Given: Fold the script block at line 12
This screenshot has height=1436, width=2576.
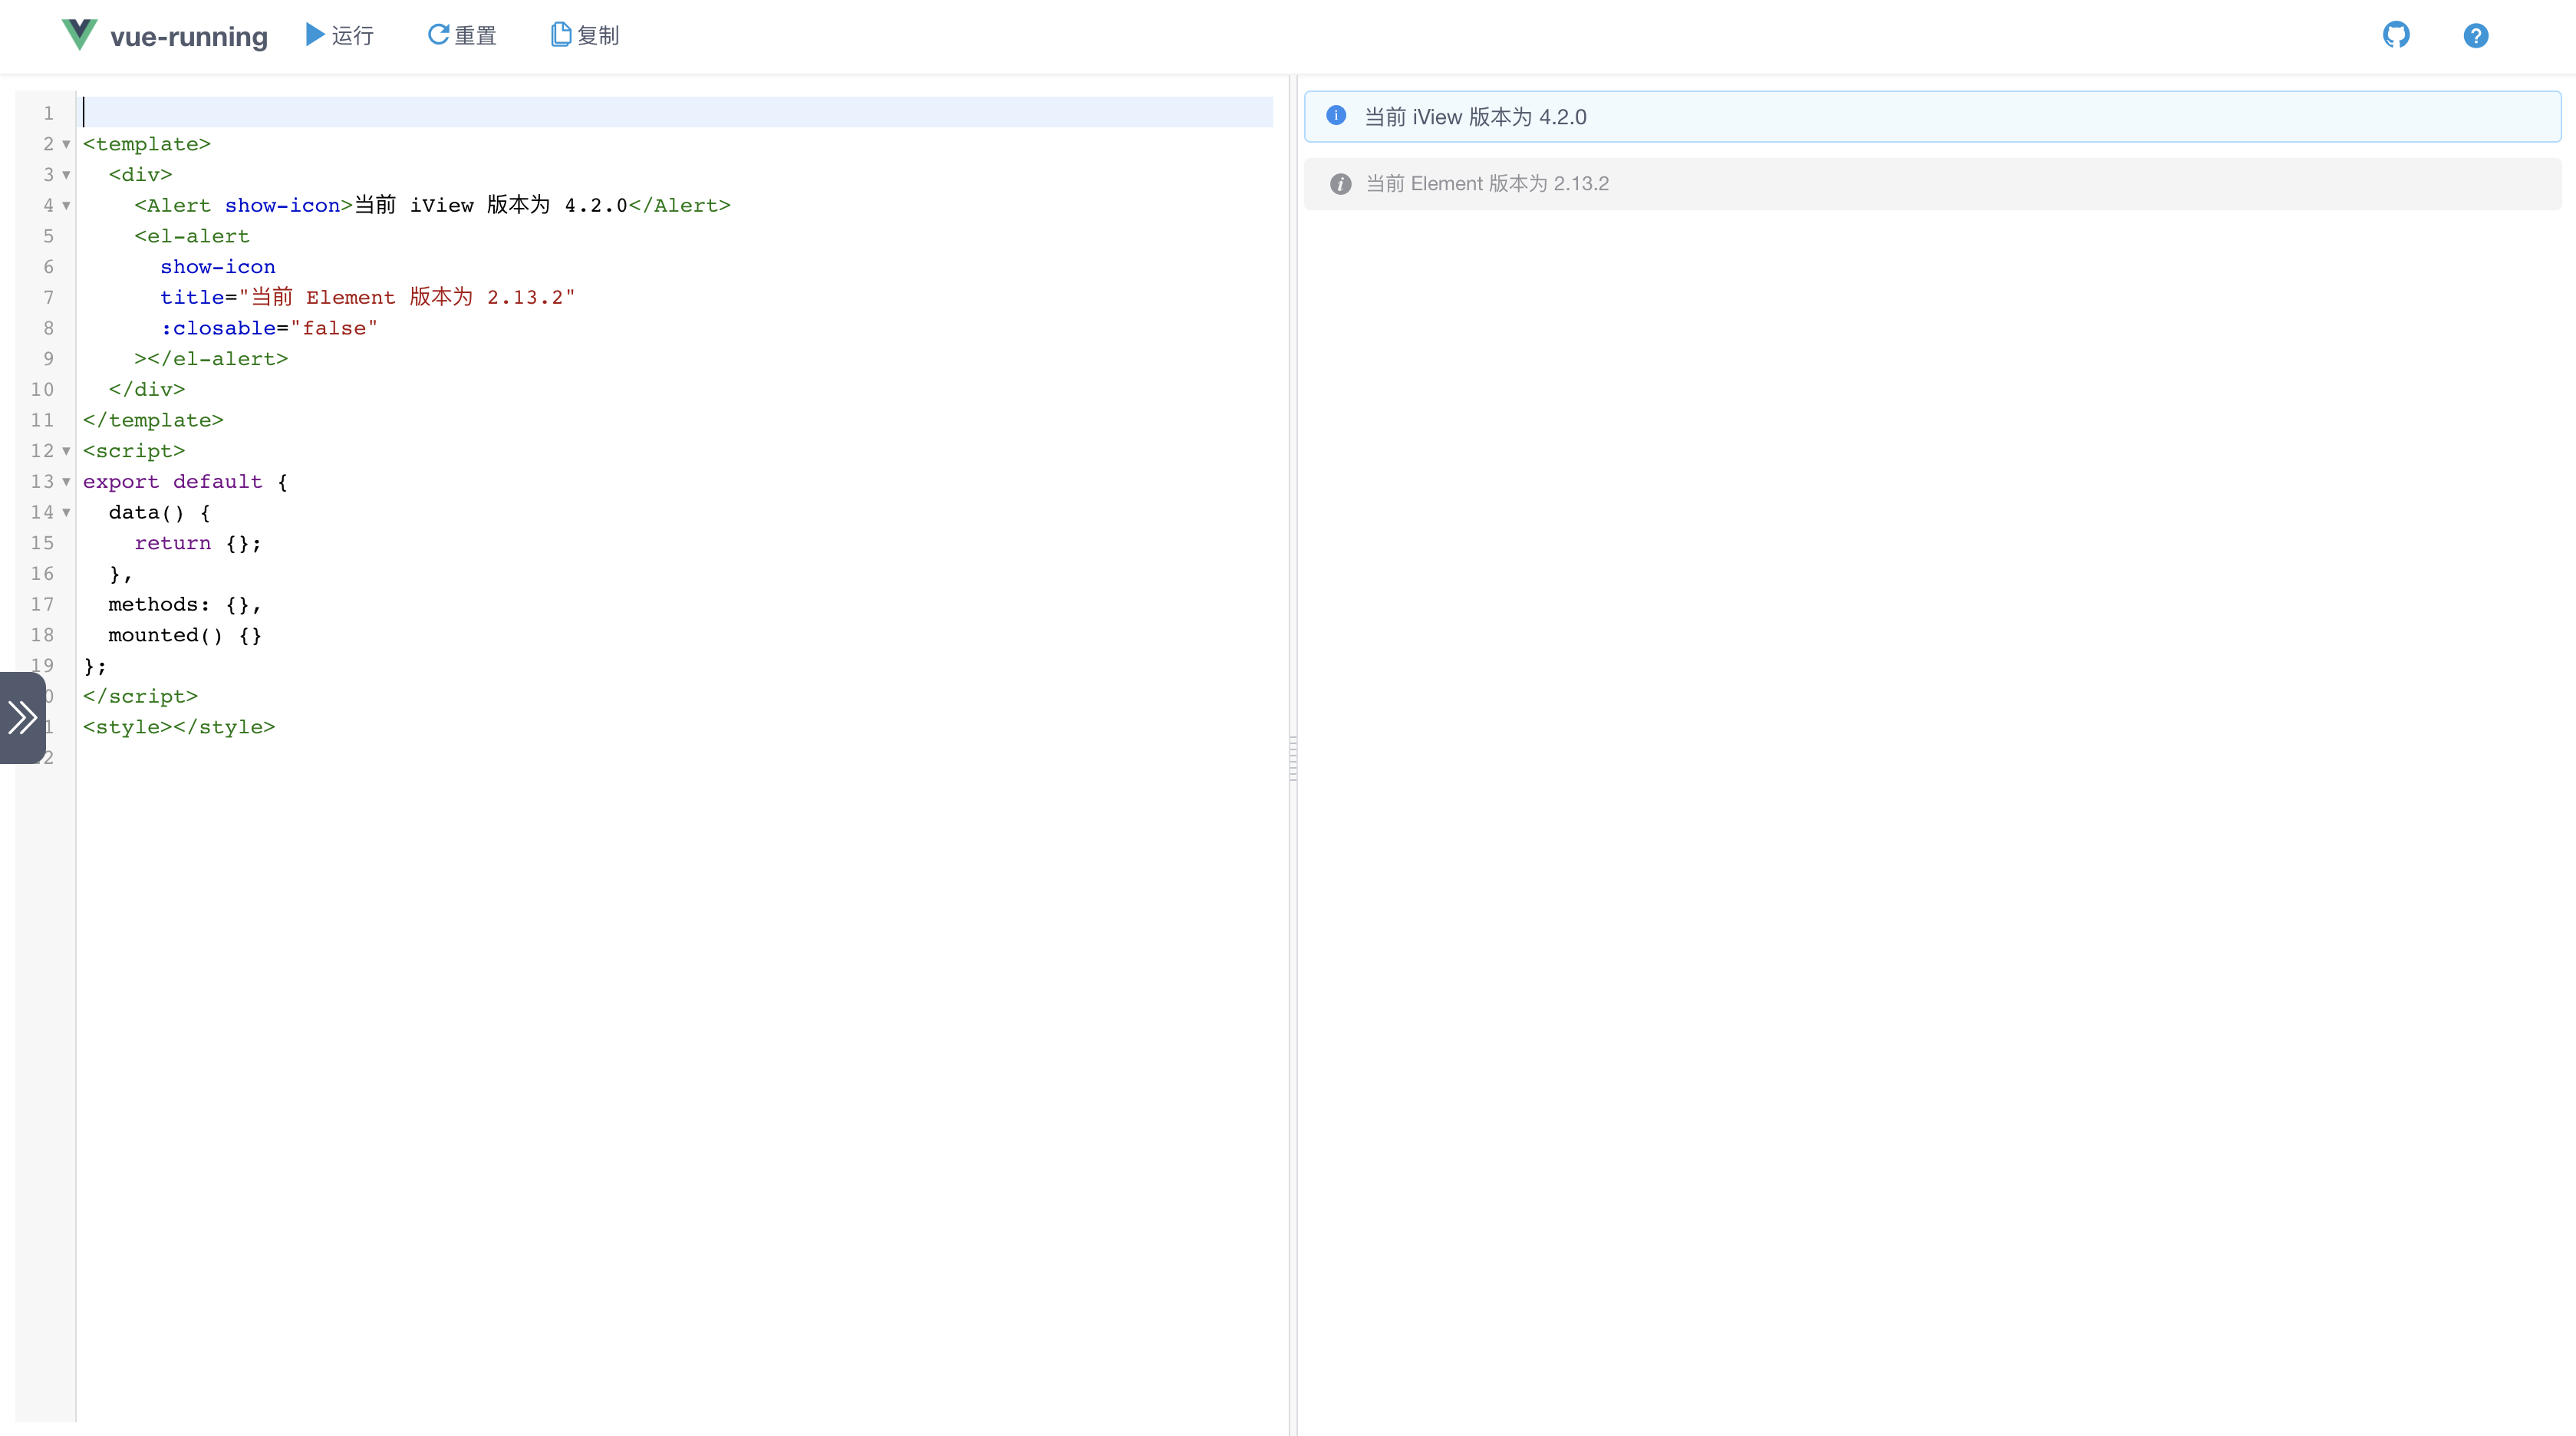Looking at the screenshot, I should pos(67,451).
